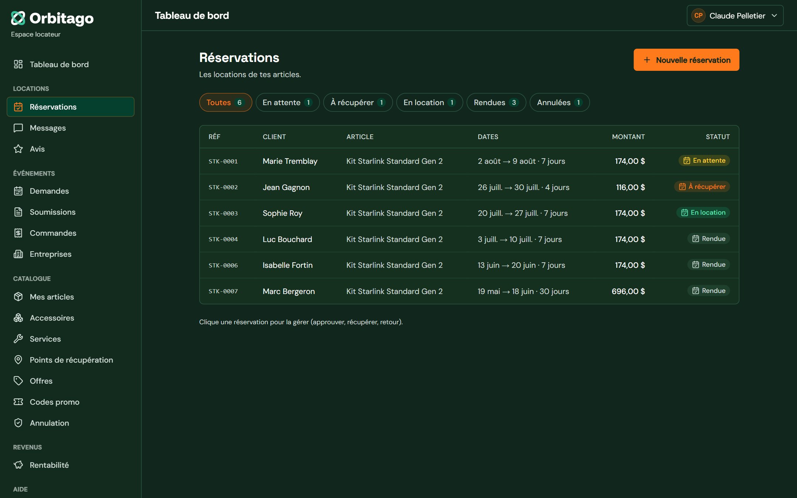This screenshot has width=797, height=498.
Task: Click the Soumissions document icon
Action: pos(18,212)
